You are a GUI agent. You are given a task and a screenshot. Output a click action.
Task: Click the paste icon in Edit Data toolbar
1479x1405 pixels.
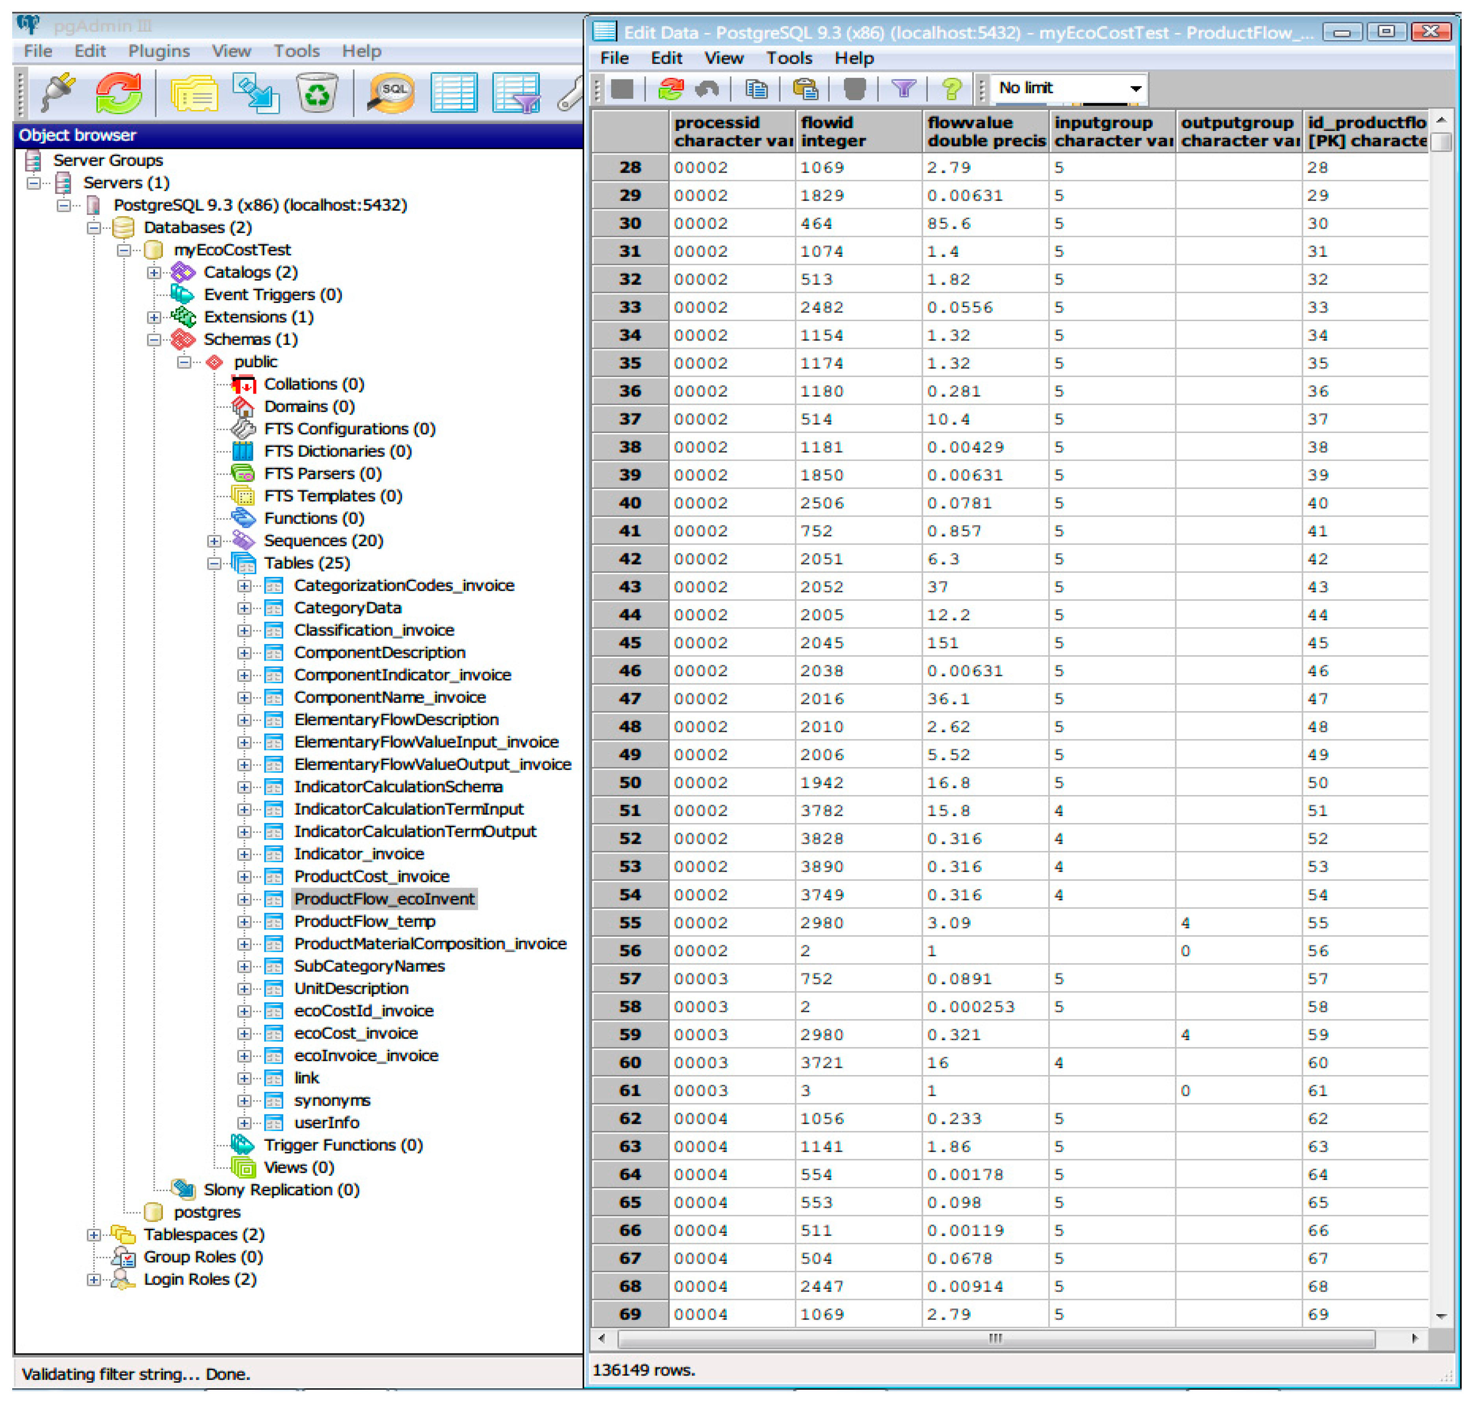pos(805,89)
